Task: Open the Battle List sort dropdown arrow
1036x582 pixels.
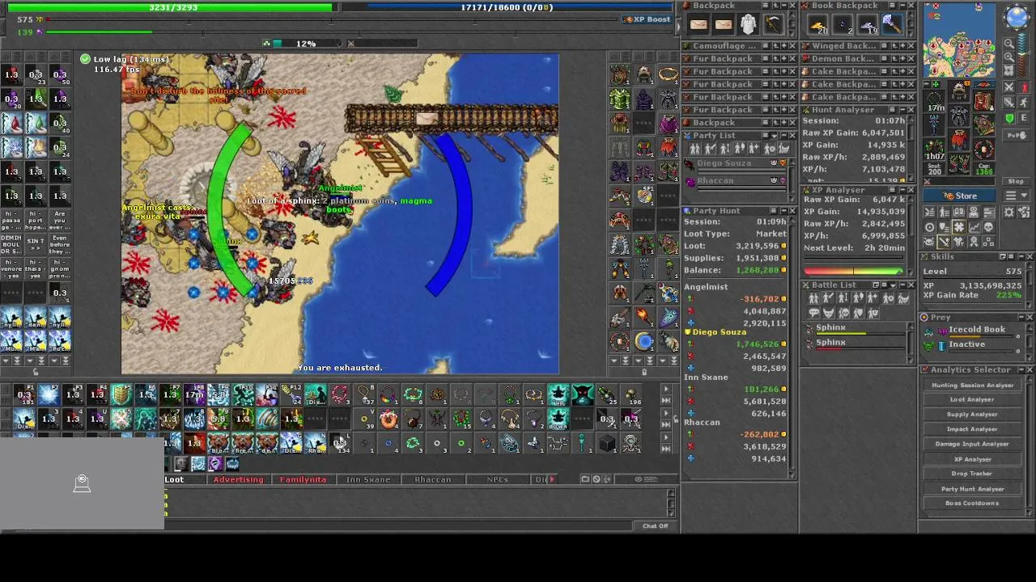Action: pyautogui.click(x=894, y=285)
